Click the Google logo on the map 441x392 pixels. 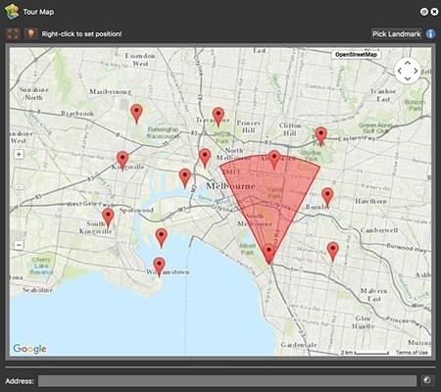(29, 349)
